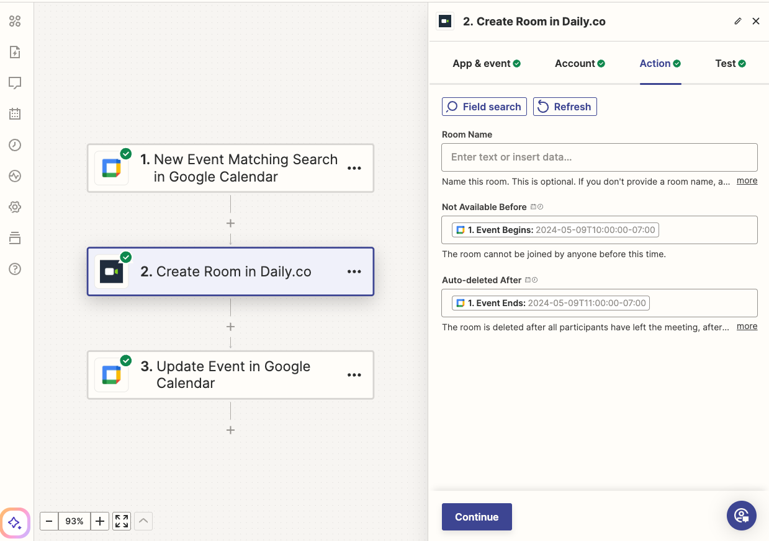Add step between step 1 and 2
Viewport: 769px width, 541px height.
pyautogui.click(x=230, y=223)
